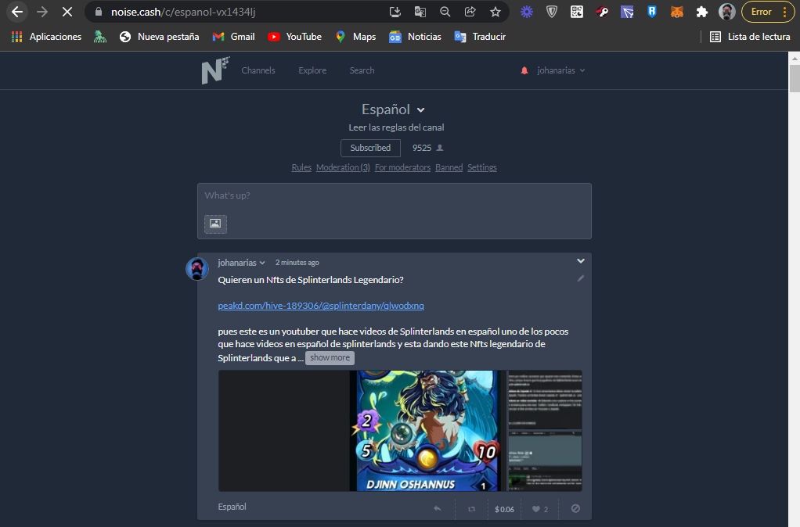Open Moderation (3) link
The height and width of the screenshot is (527, 800).
(343, 167)
